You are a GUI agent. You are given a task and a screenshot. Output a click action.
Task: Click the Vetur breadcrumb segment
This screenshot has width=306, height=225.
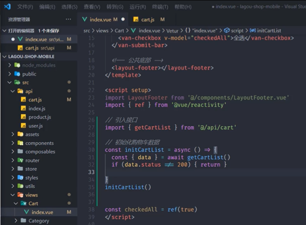172,31
